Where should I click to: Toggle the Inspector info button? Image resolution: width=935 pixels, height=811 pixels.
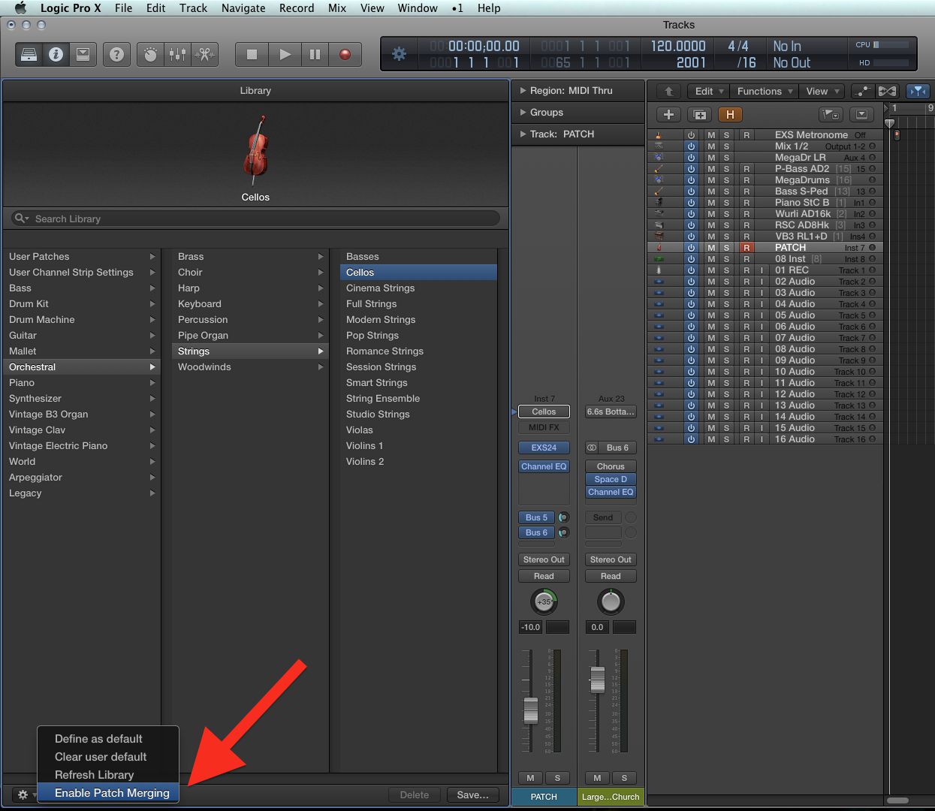point(56,55)
